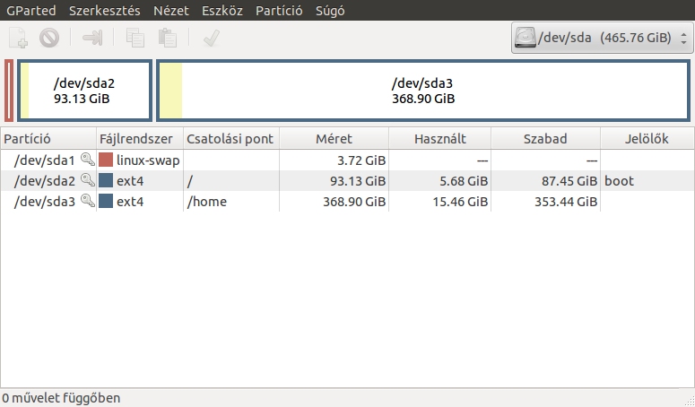Image resolution: width=695 pixels, height=407 pixels.
Task: Click the linux-swap filesystem label
Action: click(148, 160)
